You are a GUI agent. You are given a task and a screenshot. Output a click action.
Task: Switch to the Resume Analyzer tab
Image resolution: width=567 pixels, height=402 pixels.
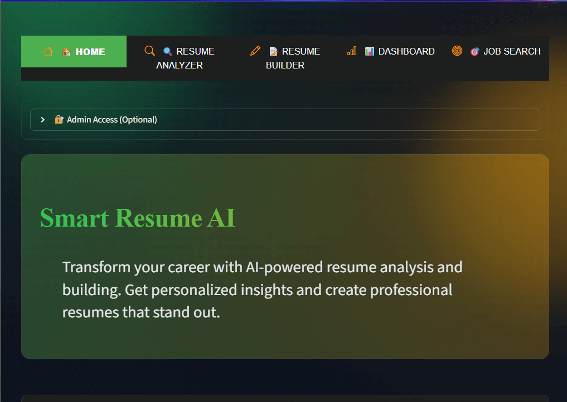coord(180,58)
